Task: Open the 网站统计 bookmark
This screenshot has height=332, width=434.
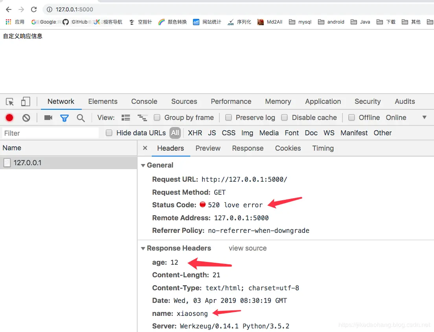Action: (x=207, y=22)
